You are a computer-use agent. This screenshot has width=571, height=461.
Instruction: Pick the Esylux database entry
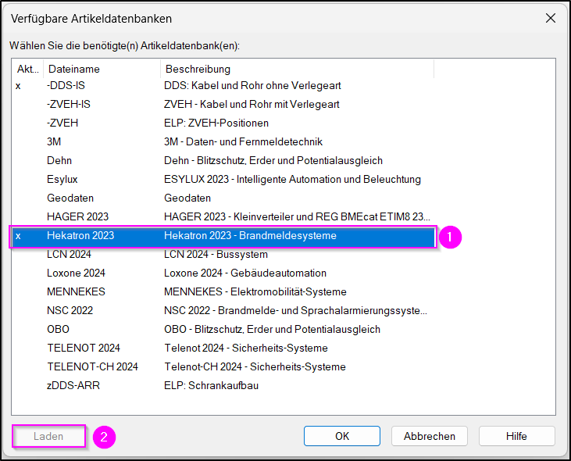pyautogui.click(x=223, y=179)
